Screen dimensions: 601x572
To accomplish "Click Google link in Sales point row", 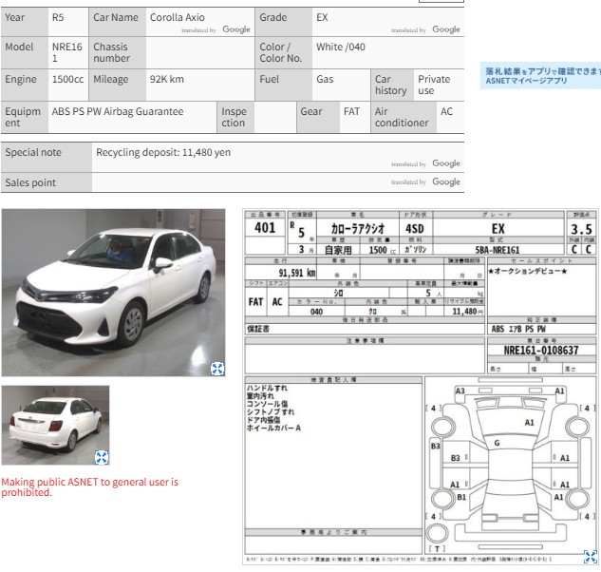I will pyautogui.click(x=446, y=181).
